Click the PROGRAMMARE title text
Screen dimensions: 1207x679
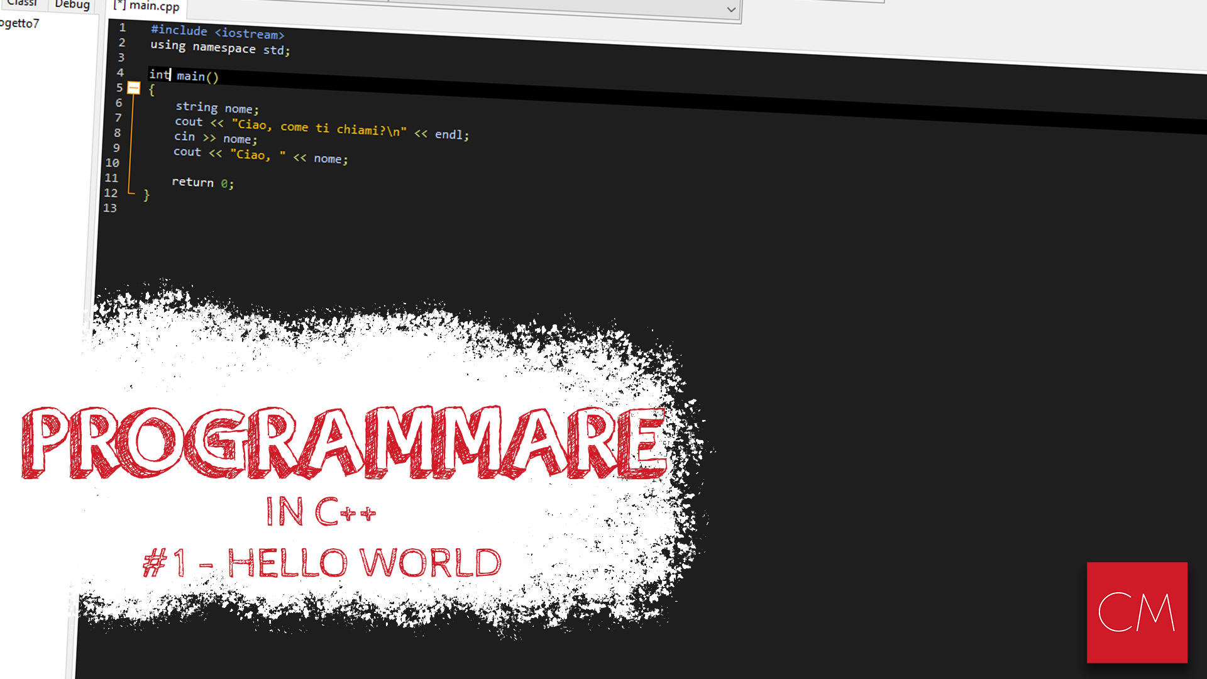click(343, 442)
